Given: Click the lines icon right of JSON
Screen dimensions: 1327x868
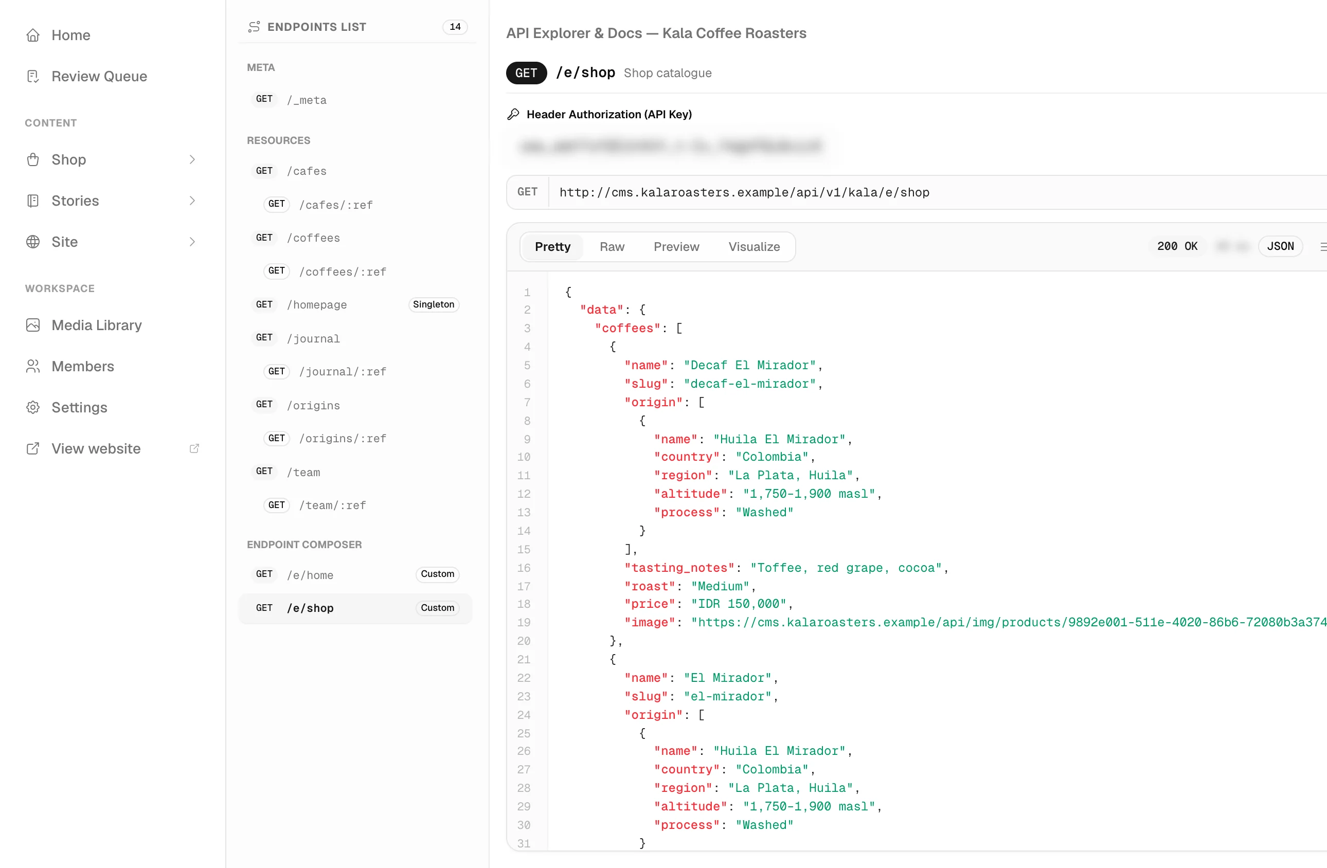Looking at the screenshot, I should coord(1322,246).
